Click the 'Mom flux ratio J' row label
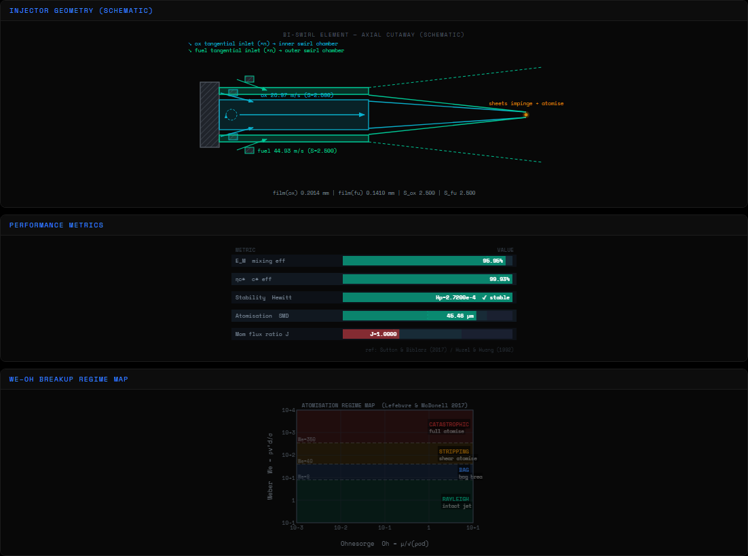 click(262, 334)
